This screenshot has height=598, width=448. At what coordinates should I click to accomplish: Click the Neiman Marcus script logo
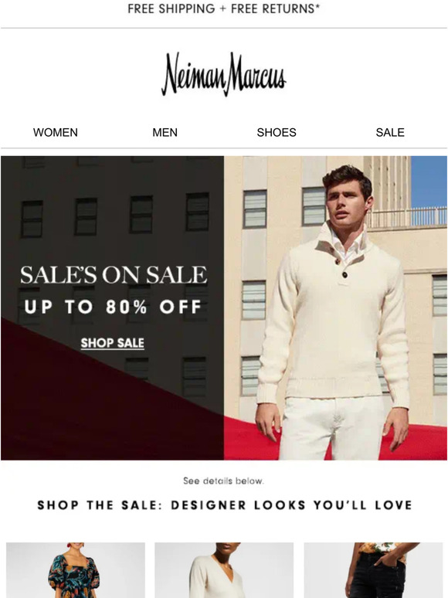224,74
